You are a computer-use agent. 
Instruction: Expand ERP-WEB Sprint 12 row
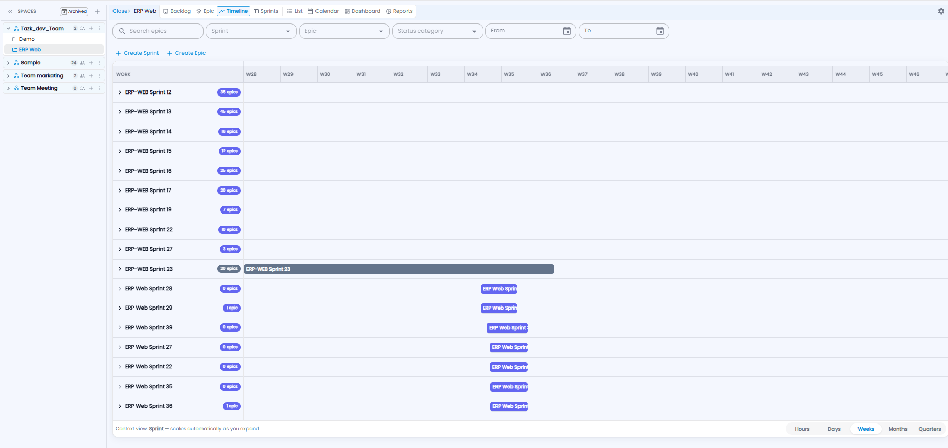click(120, 92)
